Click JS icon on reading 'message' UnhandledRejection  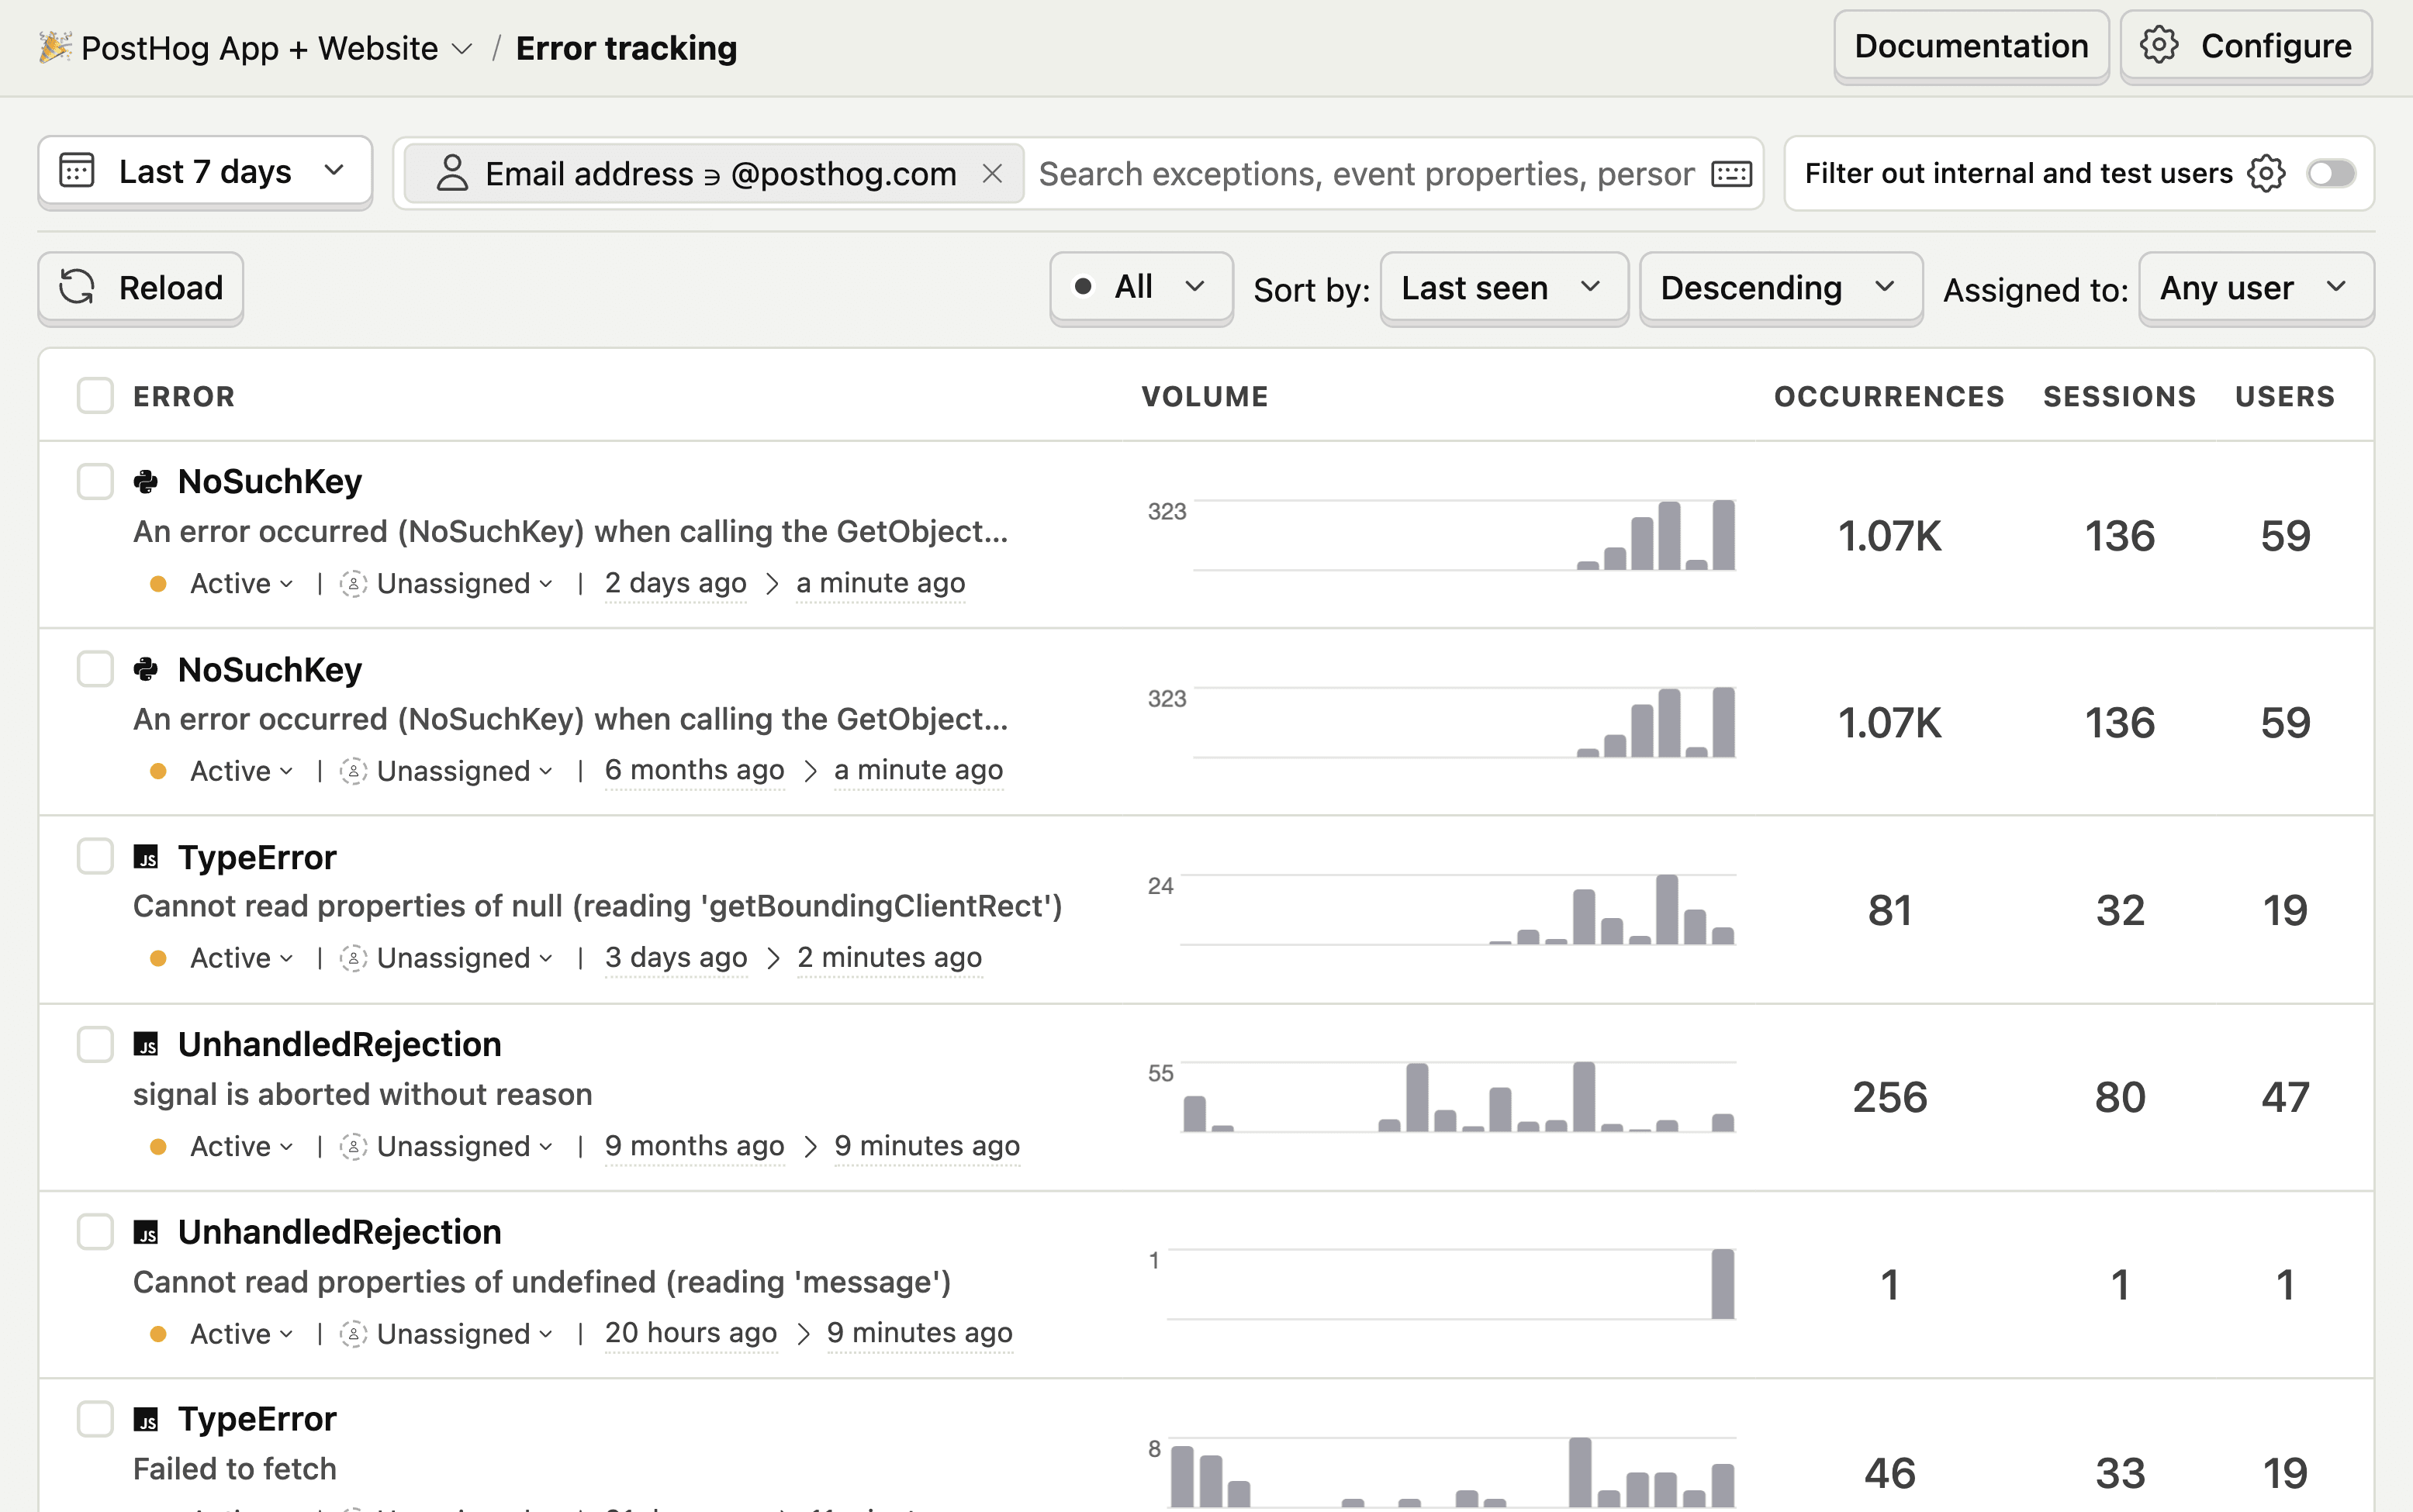[146, 1232]
